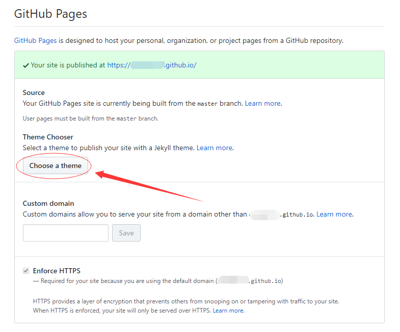Click the GitHub Pages heading
Screen dimensions: 400x332
point(50,14)
